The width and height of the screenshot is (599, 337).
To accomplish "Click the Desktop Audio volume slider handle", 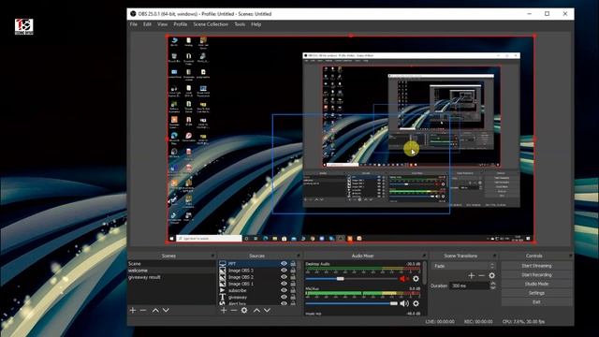I will tap(340, 279).
